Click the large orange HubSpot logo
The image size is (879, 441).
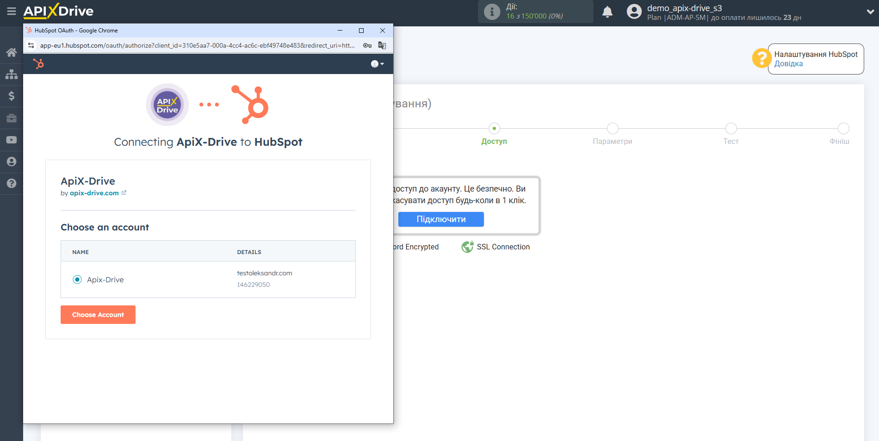coord(250,105)
